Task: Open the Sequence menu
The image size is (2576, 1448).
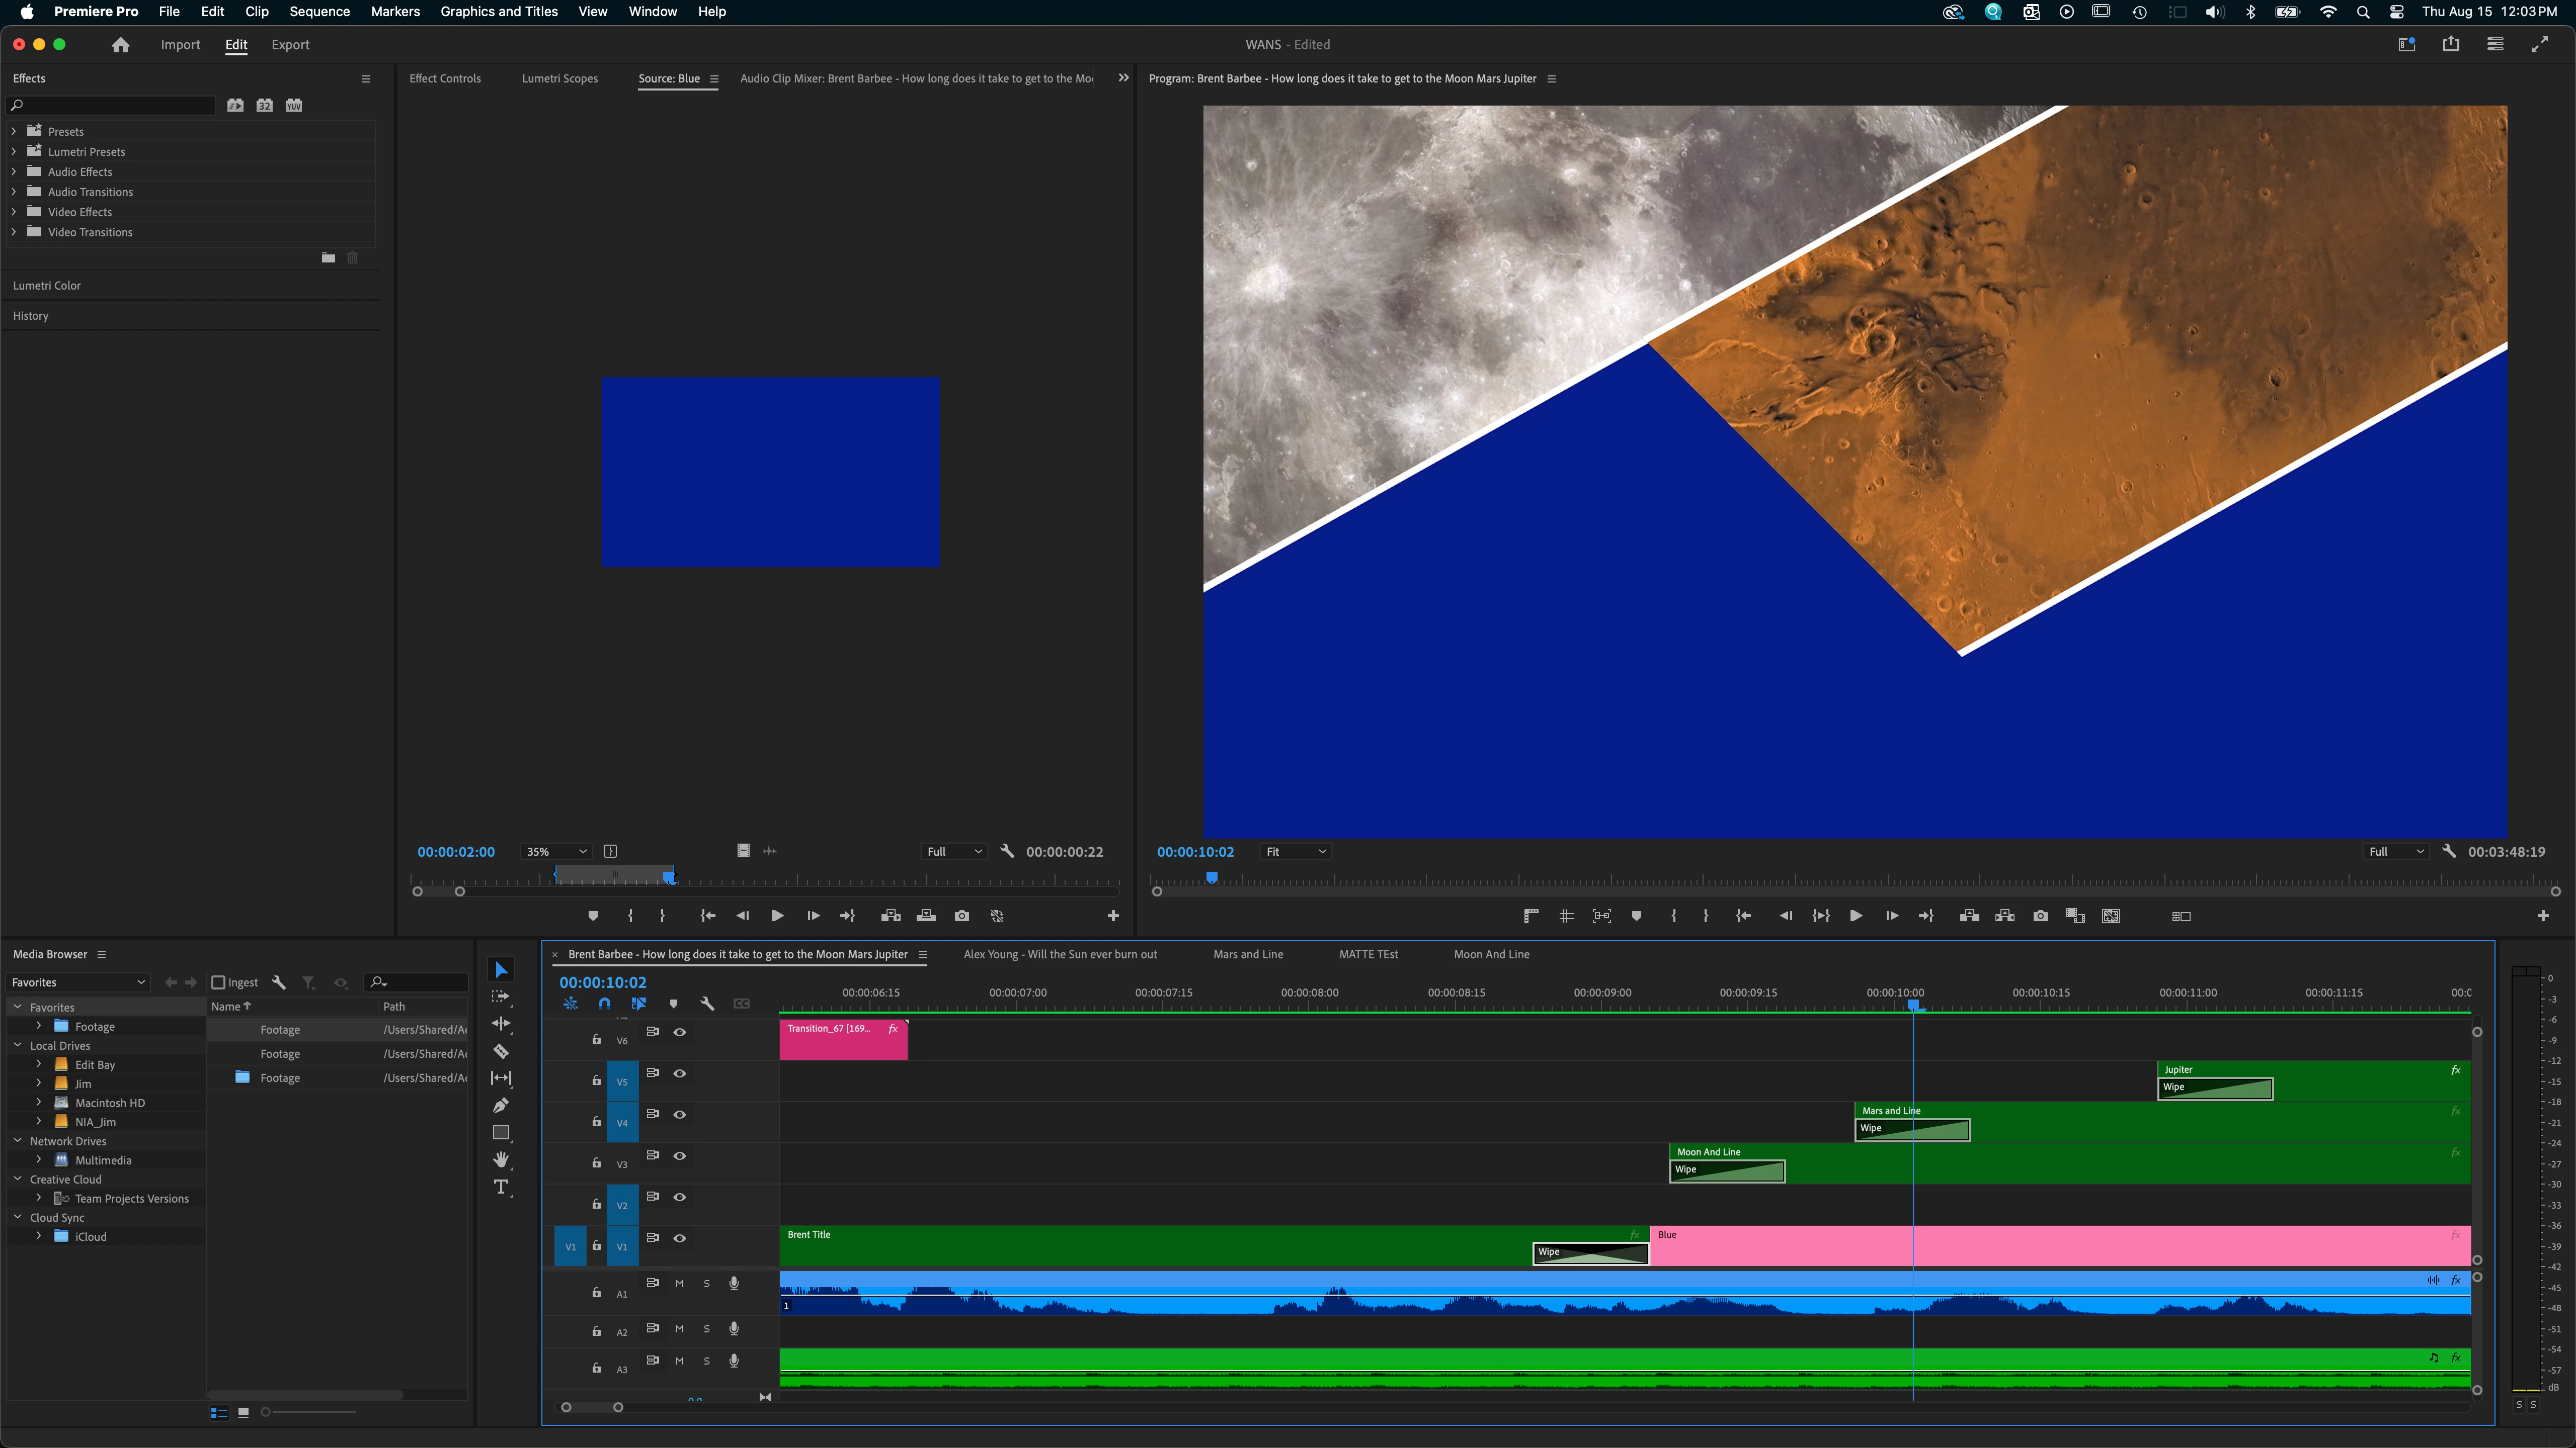Action: click(319, 12)
